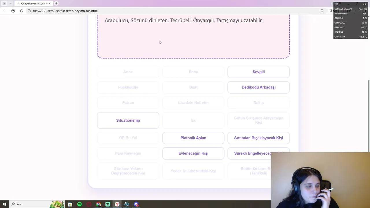The height and width of the screenshot is (208, 370).
Task: Choose the Dedikodu Arkadaşı option
Action: (258, 87)
